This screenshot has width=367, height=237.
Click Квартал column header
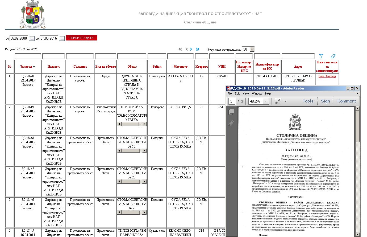pos(201,67)
